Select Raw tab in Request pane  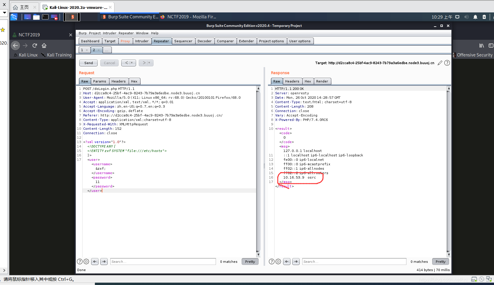[x=85, y=81]
